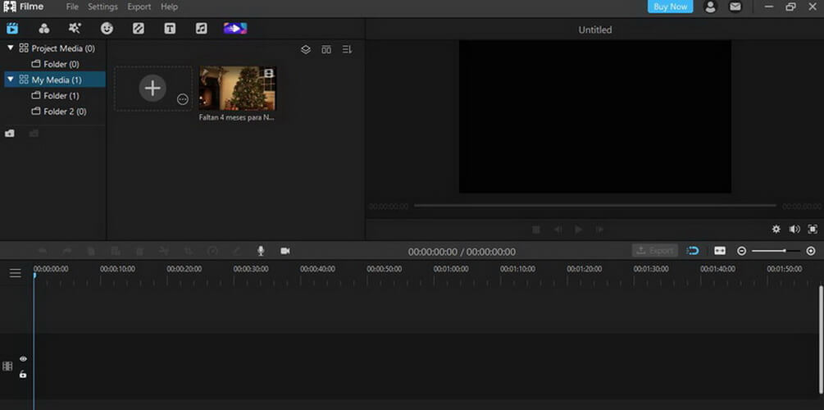Click the Crop icon in timeline toolbar
824x410 pixels.
click(188, 251)
